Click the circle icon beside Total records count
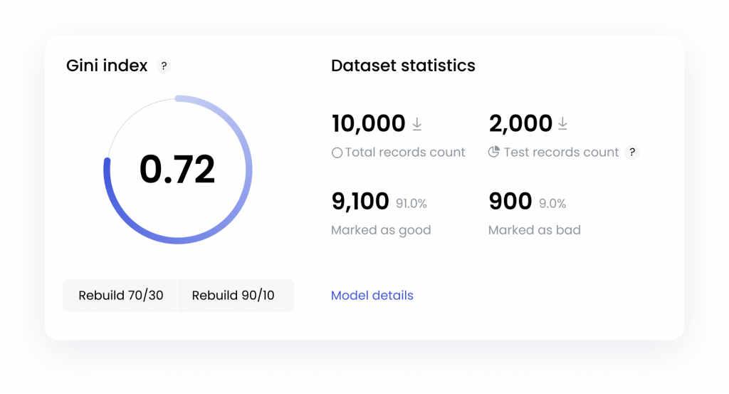729x394 pixels. tap(337, 152)
